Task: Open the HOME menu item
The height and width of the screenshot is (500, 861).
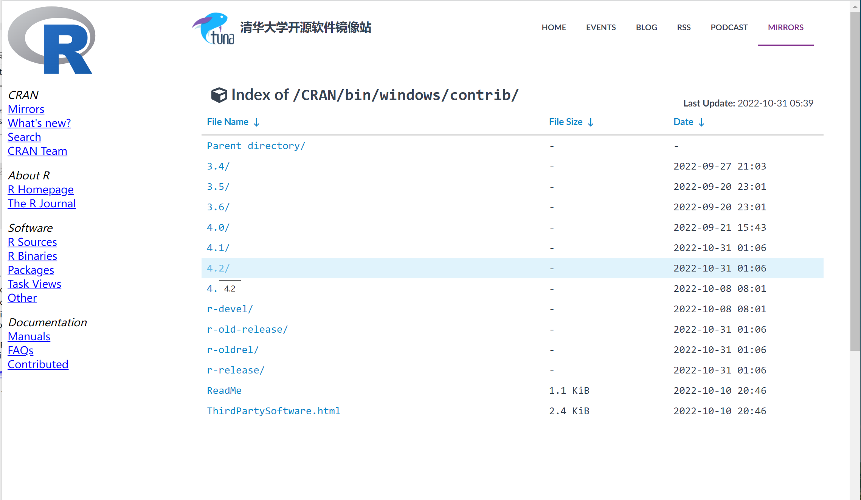Action: pos(554,27)
